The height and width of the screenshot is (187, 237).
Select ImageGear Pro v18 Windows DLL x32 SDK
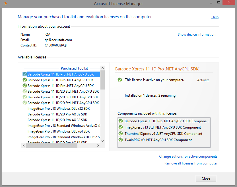point(59,109)
